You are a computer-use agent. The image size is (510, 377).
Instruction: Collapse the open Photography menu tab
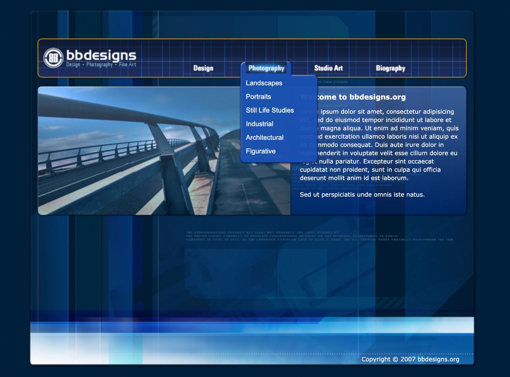pos(266,68)
